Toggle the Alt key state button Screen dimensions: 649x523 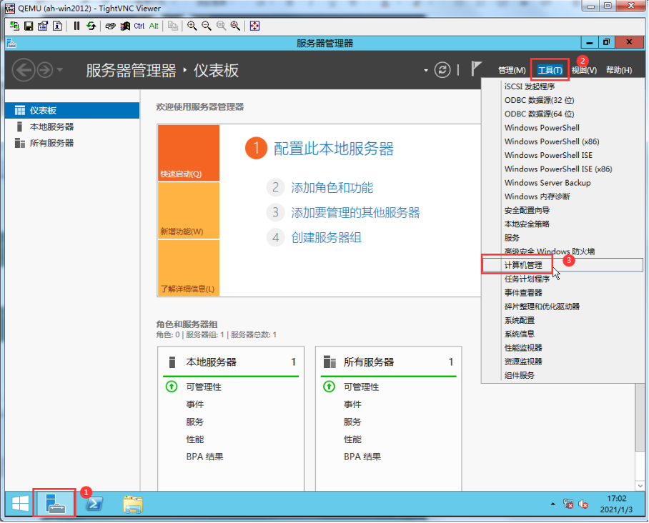154,26
